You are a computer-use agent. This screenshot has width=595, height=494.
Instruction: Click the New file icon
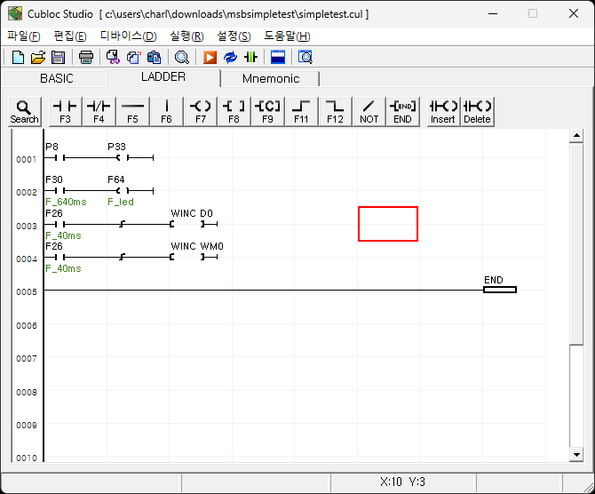(x=18, y=58)
